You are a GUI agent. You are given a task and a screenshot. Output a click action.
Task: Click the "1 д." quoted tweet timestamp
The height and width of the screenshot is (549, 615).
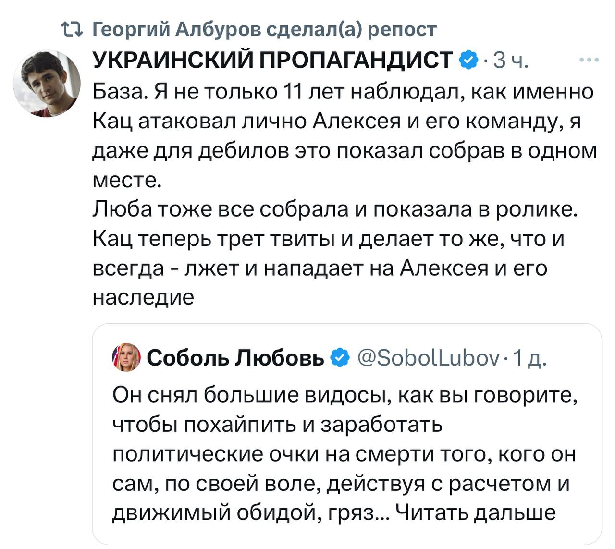point(530,358)
